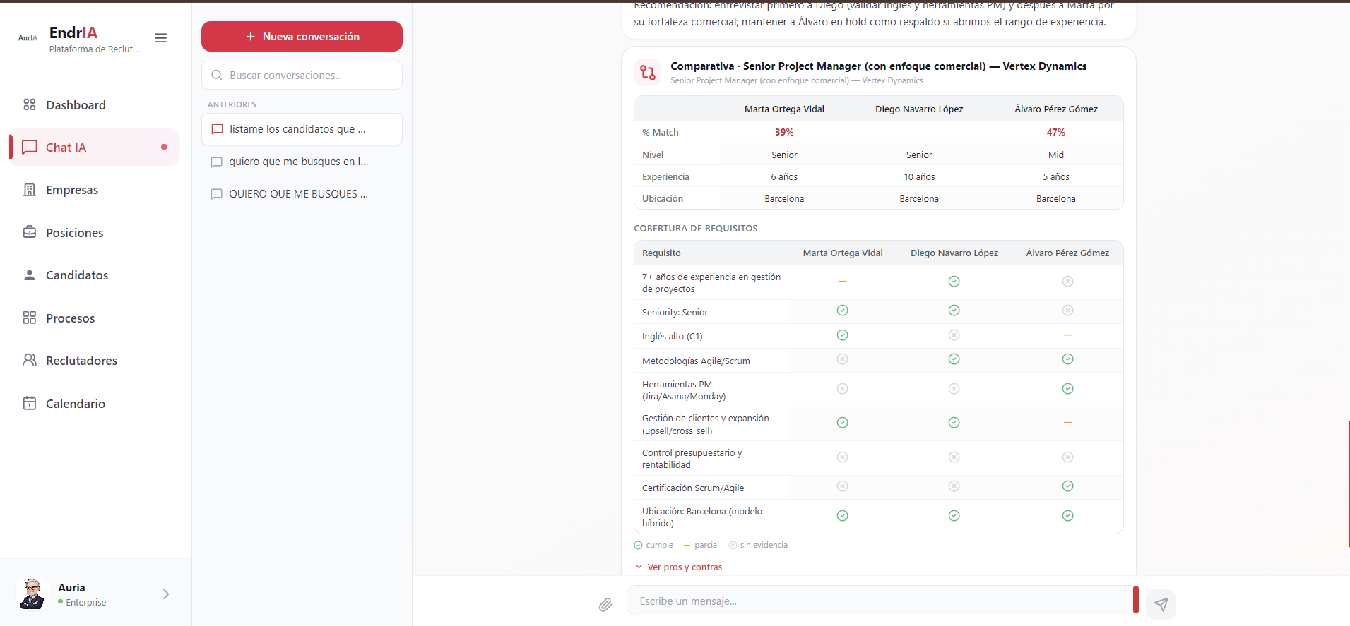The width and height of the screenshot is (1350, 626).
Task: Click the 'Mid' level cell
Action: click(x=1056, y=155)
